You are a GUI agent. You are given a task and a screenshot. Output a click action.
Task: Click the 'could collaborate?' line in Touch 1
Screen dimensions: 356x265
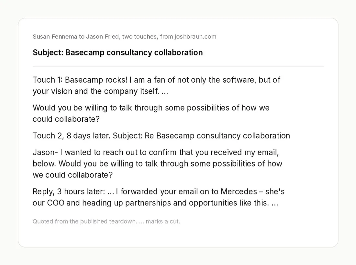[66, 119]
